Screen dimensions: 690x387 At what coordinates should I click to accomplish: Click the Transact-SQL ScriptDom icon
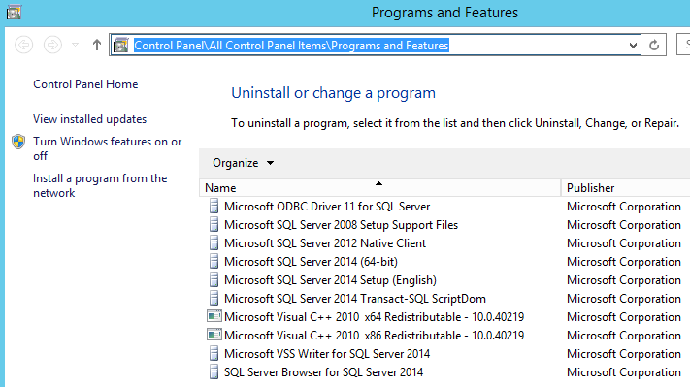[214, 298]
